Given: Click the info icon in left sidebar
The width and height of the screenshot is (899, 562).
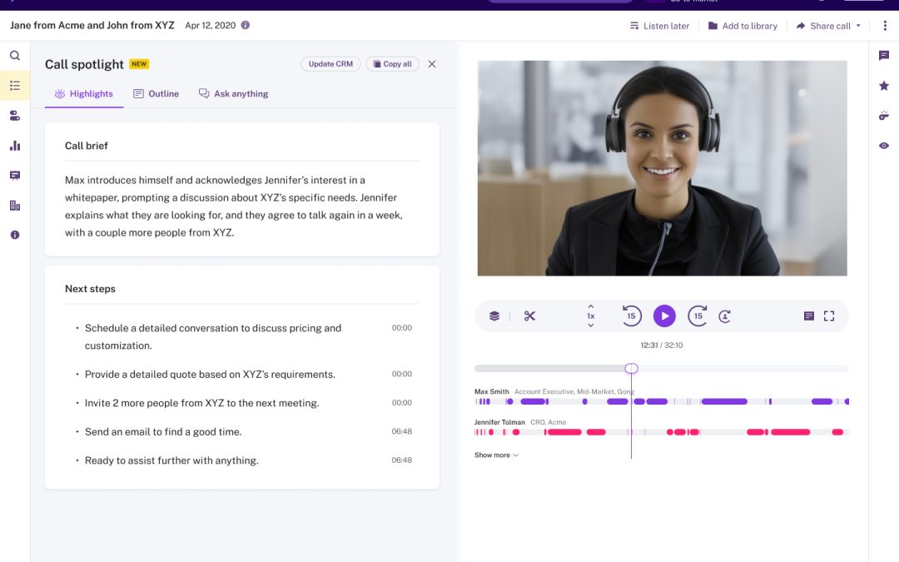Looking at the screenshot, I should [x=15, y=235].
